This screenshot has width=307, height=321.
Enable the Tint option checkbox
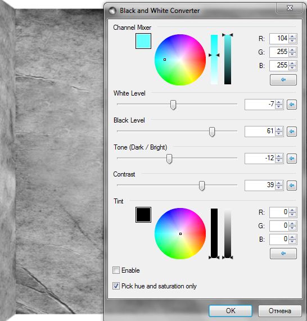click(116, 270)
